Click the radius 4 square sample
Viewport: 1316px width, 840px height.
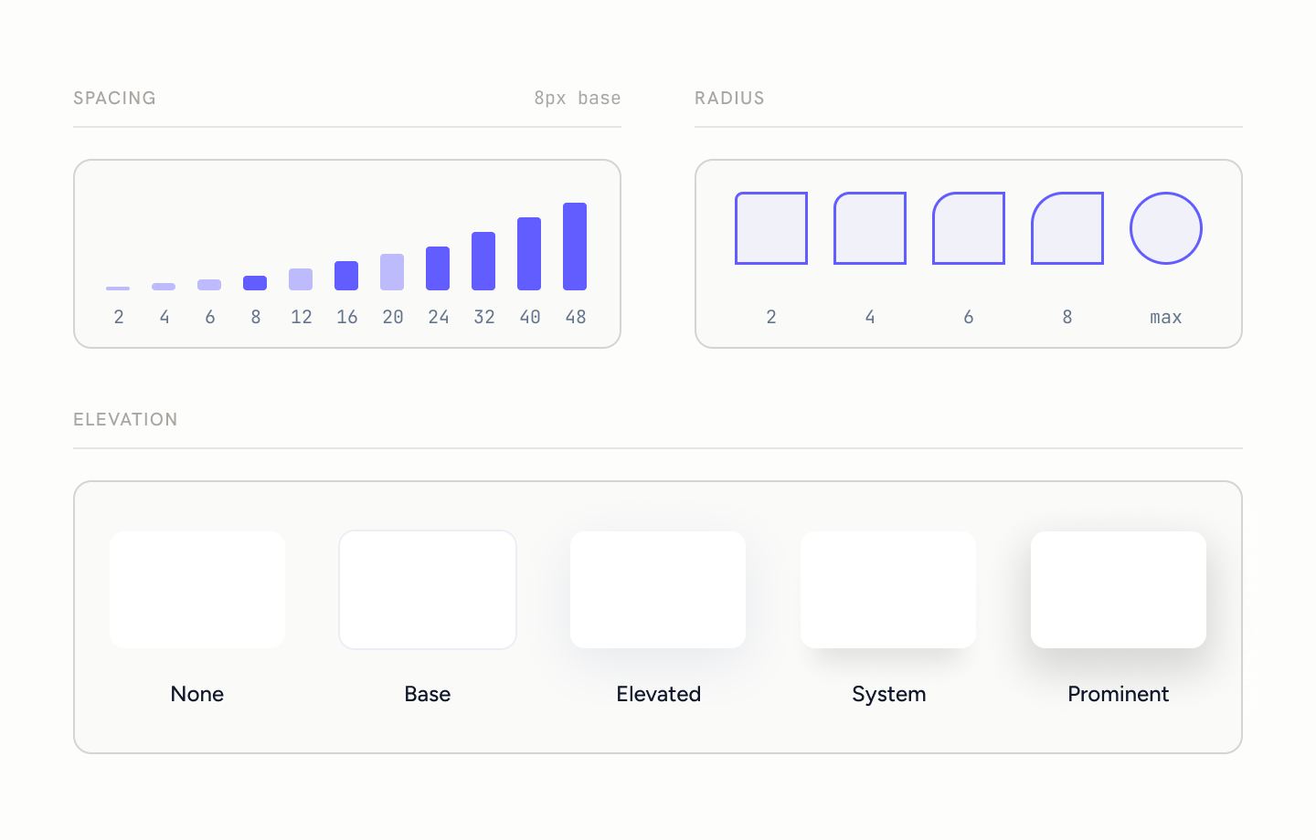(870, 228)
